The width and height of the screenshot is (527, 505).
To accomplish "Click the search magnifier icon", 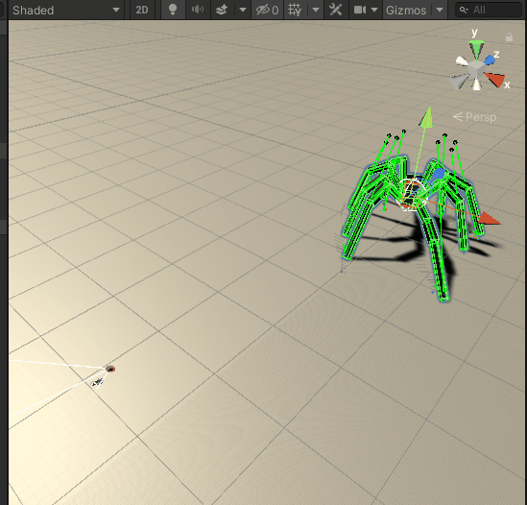I will 464,11.
